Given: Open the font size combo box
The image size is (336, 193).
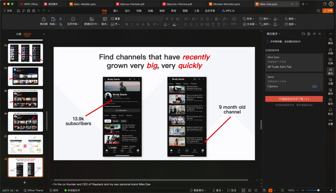Looking at the screenshot, I should coord(157,19).
